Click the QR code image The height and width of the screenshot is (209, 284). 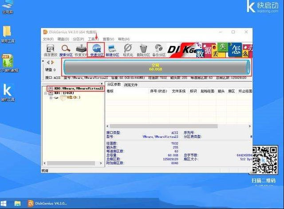pyautogui.click(x=264, y=159)
